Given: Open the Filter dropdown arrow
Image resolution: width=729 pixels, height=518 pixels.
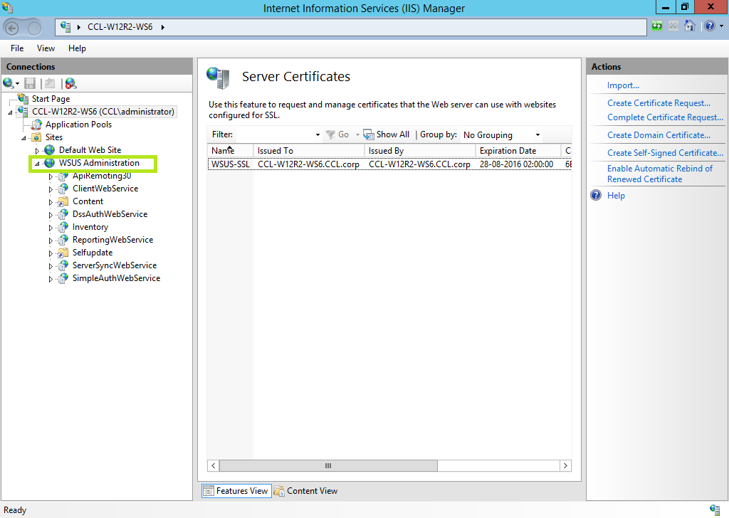Looking at the screenshot, I should click(x=318, y=134).
